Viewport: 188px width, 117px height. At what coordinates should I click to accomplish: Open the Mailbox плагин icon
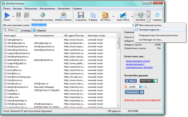63,15
